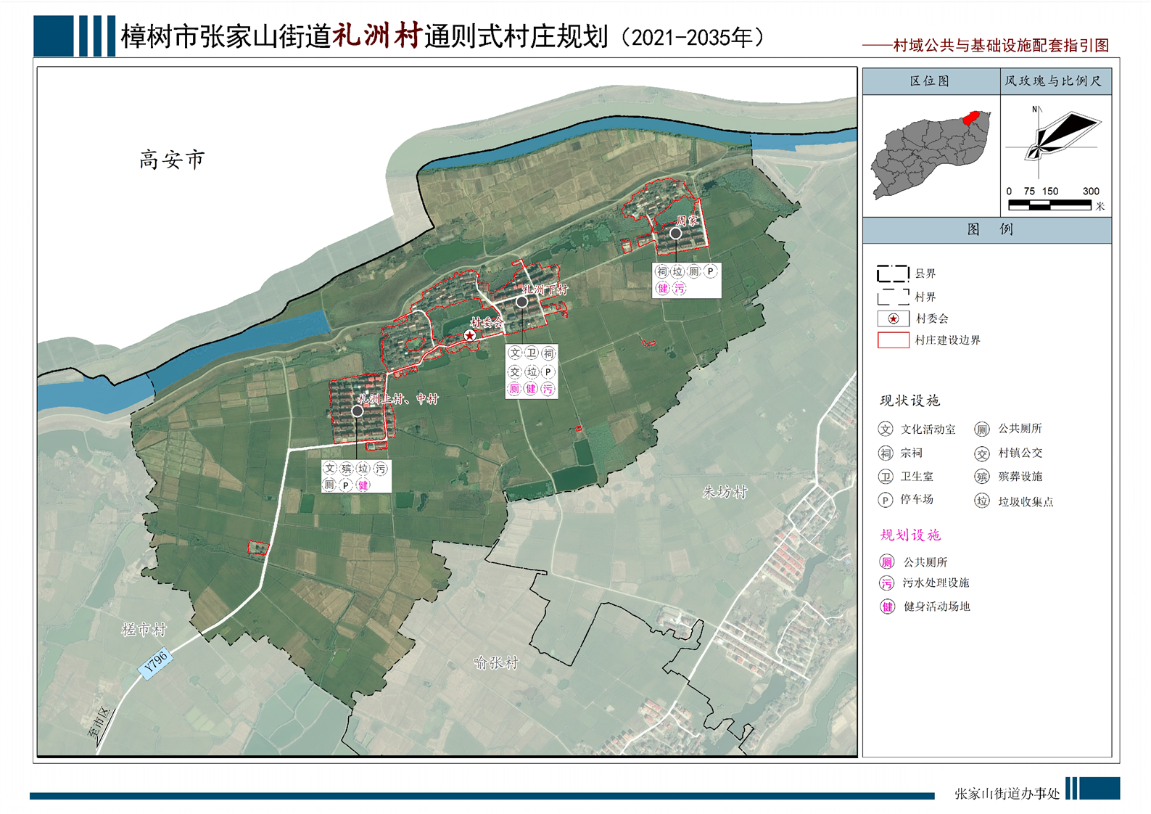Click the 朱坊村 village label
Viewport: 1151px width, 814px height.
click(x=725, y=493)
